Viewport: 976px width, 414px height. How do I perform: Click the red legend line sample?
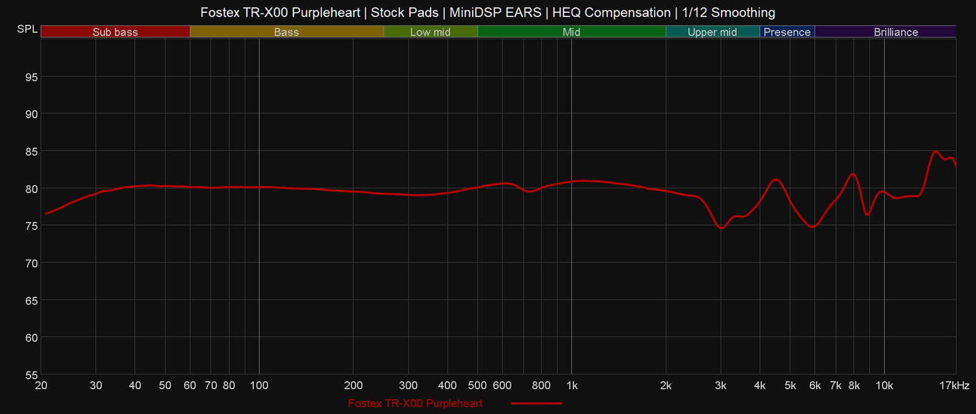click(536, 404)
